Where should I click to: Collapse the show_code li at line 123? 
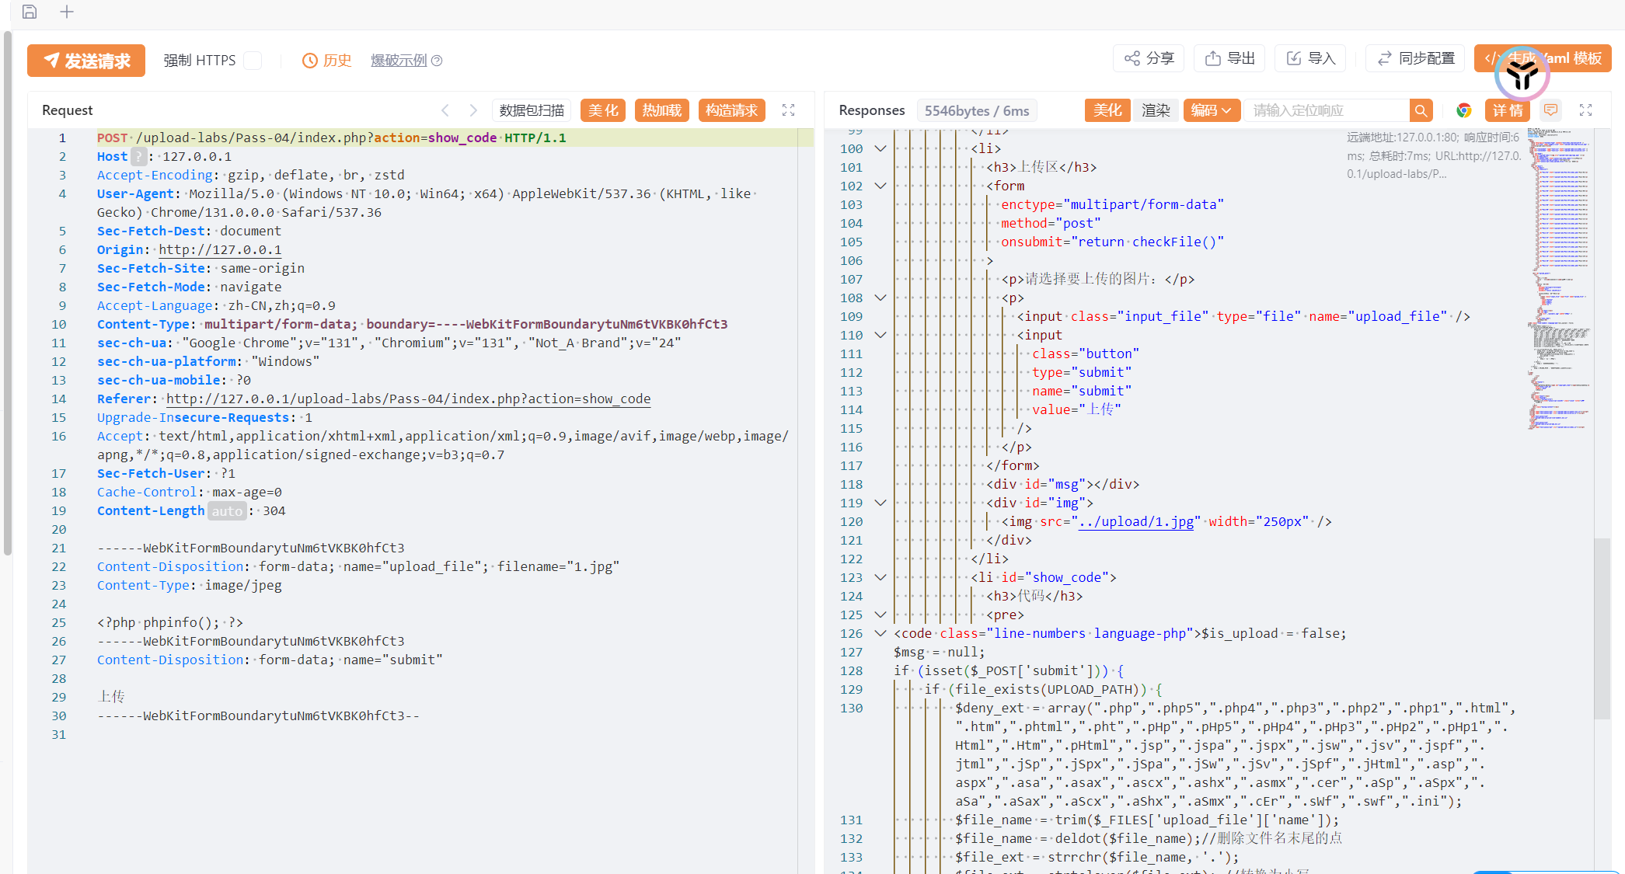[x=880, y=577]
